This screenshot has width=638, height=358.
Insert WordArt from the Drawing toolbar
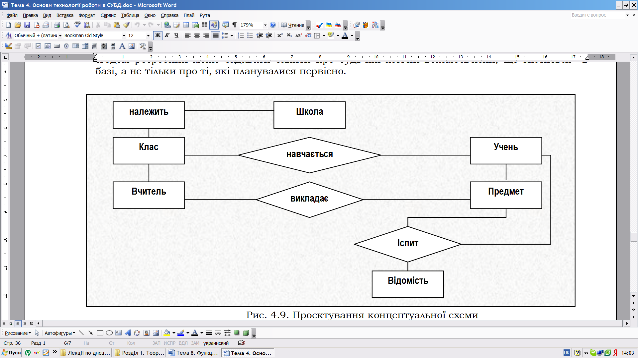[128, 333]
